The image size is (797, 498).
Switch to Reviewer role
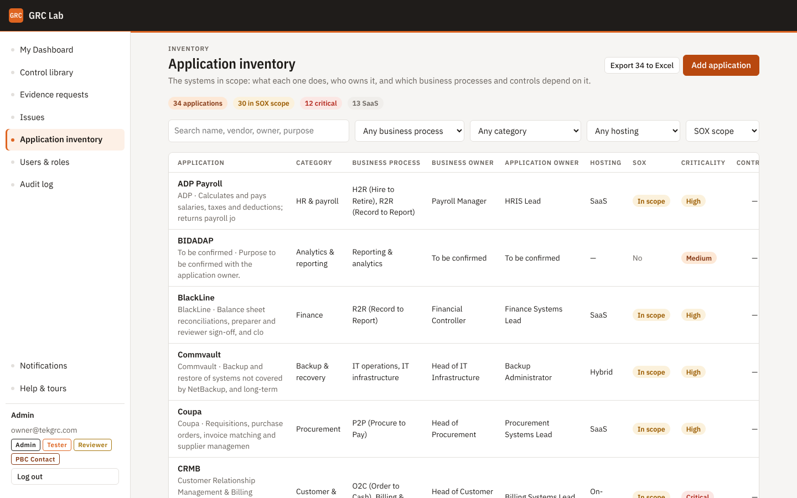click(x=92, y=445)
